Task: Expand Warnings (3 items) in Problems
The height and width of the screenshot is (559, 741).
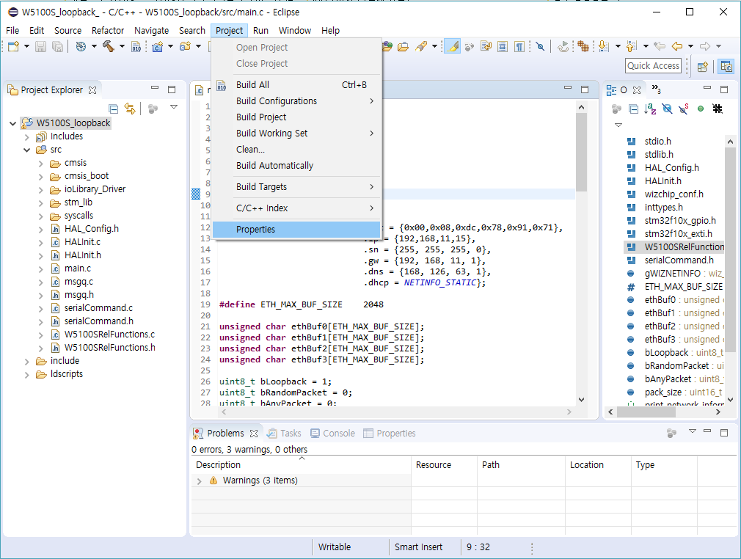Action: click(x=199, y=481)
